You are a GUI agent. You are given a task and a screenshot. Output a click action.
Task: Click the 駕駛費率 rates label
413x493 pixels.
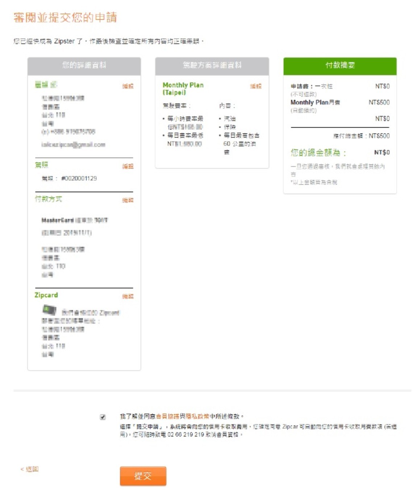pyautogui.click(x=176, y=106)
